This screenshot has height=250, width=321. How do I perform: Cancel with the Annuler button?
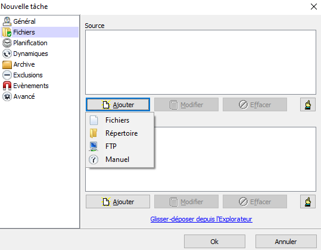pyautogui.click(x=286, y=242)
